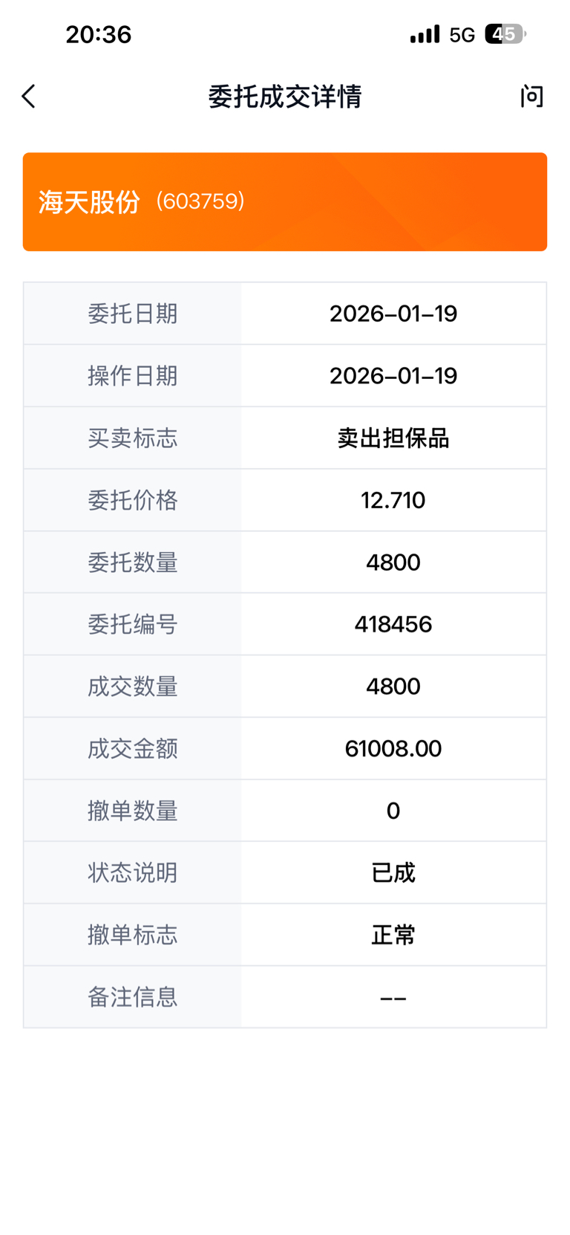Select the 操作日期 row
570x1235 pixels.
click(285, 376)
